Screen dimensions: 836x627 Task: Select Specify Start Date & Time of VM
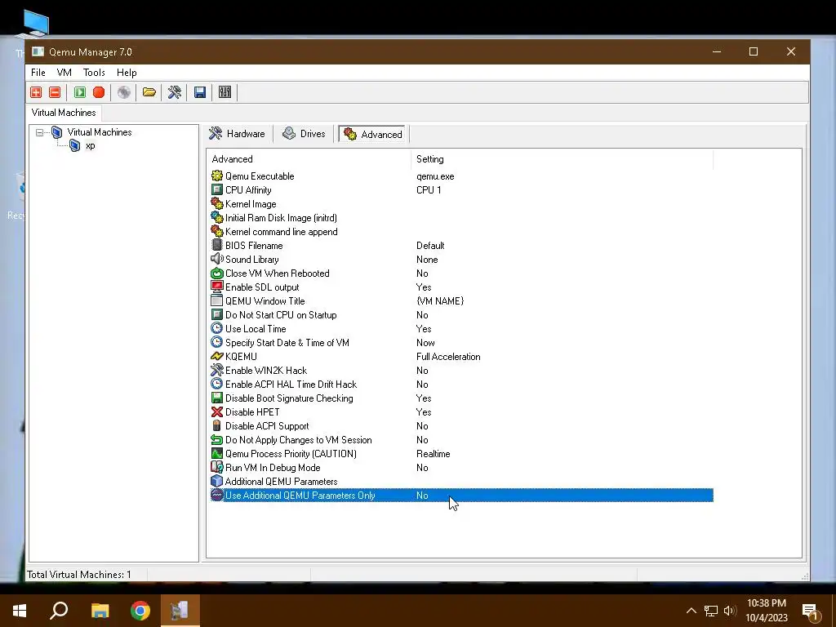pyautogui.click(x=462, y=342)
